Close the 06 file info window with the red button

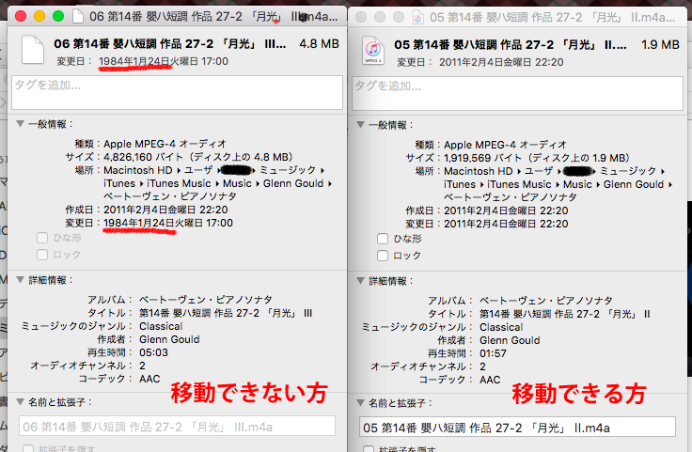(21, 16)
